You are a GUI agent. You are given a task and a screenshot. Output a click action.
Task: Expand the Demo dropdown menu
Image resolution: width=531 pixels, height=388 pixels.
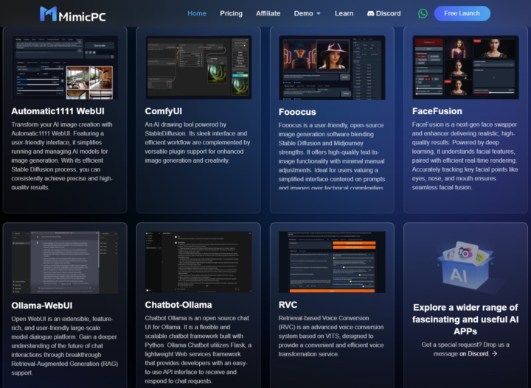point(307,13)
